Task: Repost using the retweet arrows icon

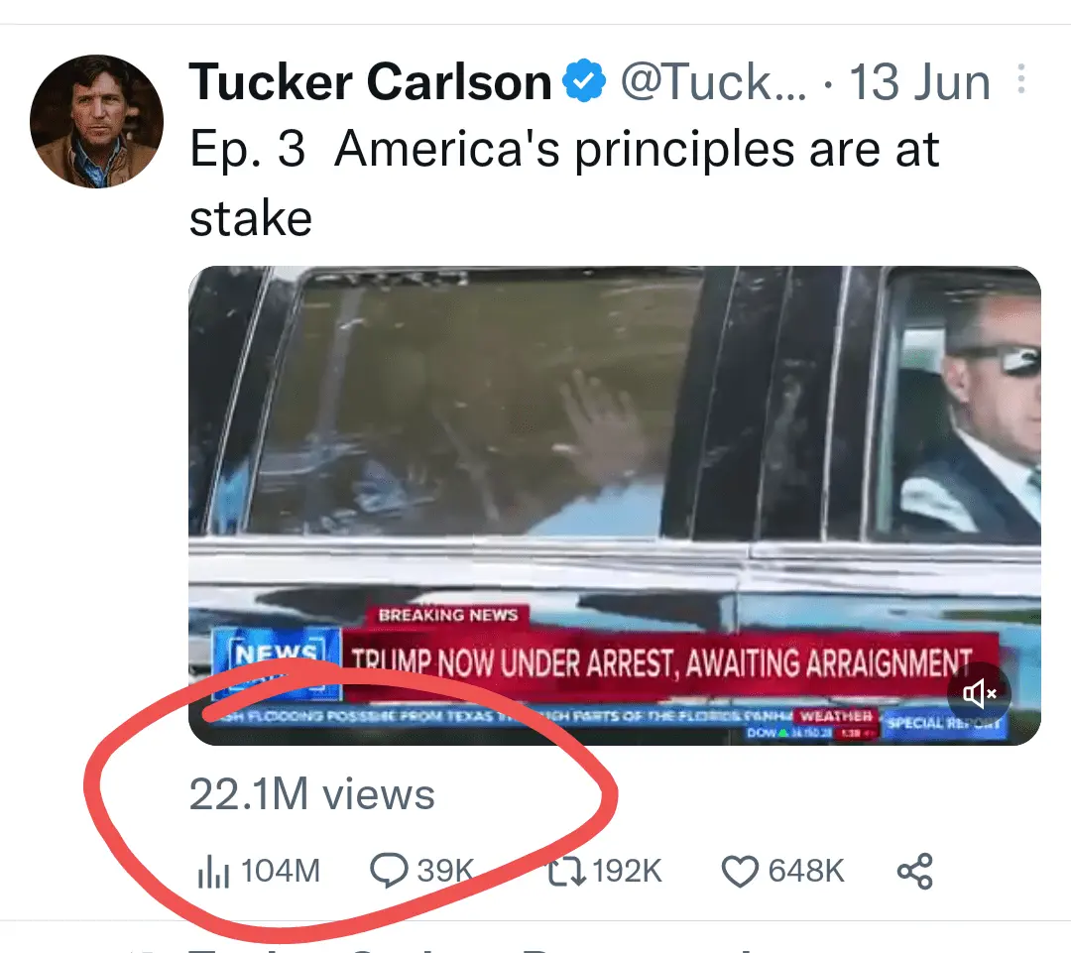Action: click(568, 872)
